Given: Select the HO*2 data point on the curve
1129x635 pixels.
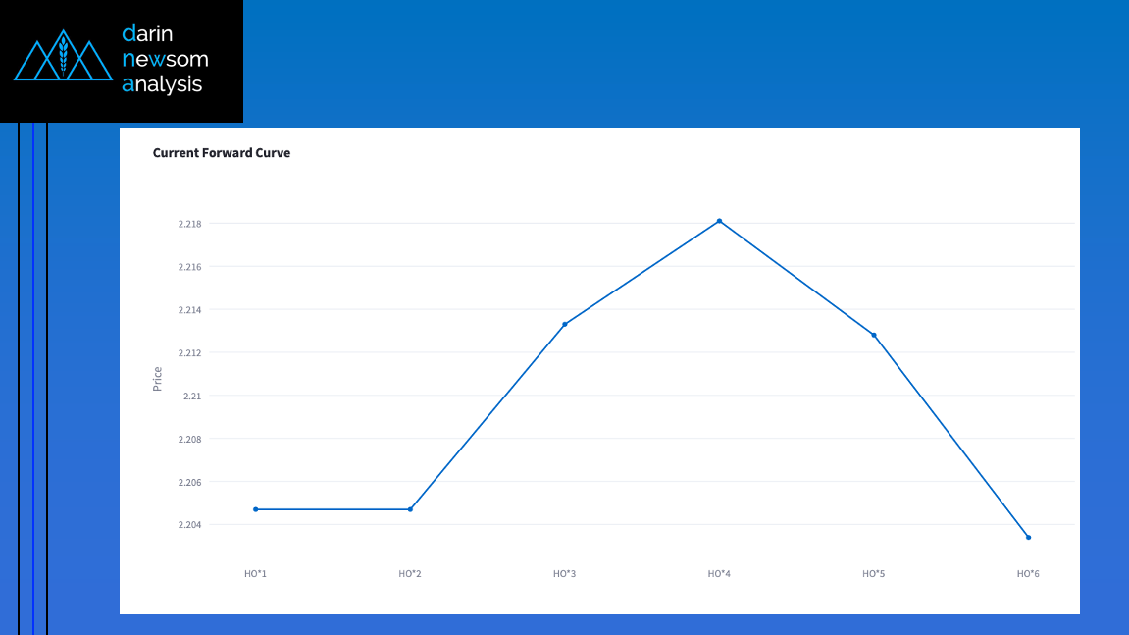Looking at the screenshot, I should point(410,509).
